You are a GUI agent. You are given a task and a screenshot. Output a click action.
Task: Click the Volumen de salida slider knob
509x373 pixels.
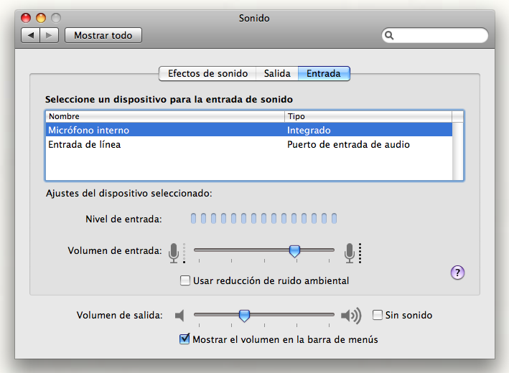(244, 315)
